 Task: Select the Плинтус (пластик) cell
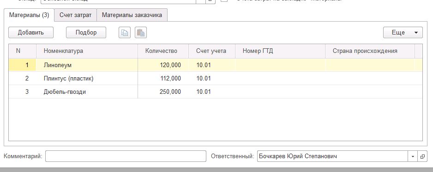(x=87, y=79)
